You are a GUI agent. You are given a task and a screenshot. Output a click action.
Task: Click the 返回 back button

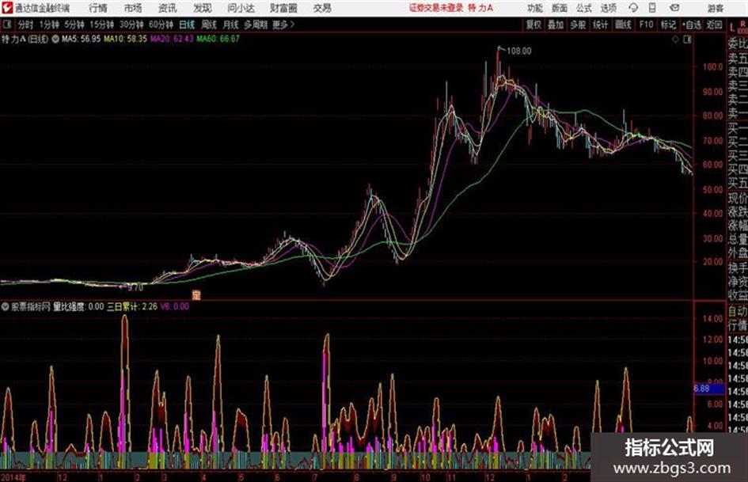pyautogui.click(x=714, y=25)
